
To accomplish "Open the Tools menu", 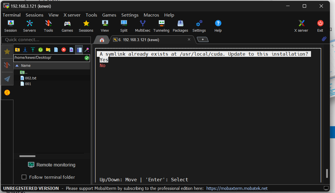I will [x=91, y=15].
